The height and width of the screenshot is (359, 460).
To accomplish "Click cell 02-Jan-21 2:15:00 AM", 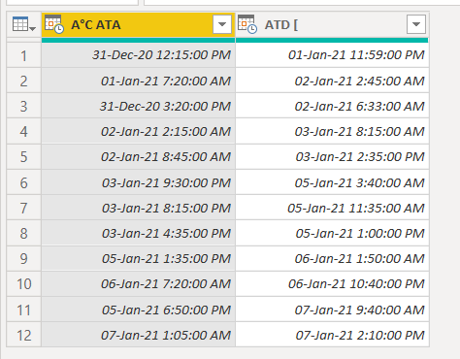I will tap(138, 131).
